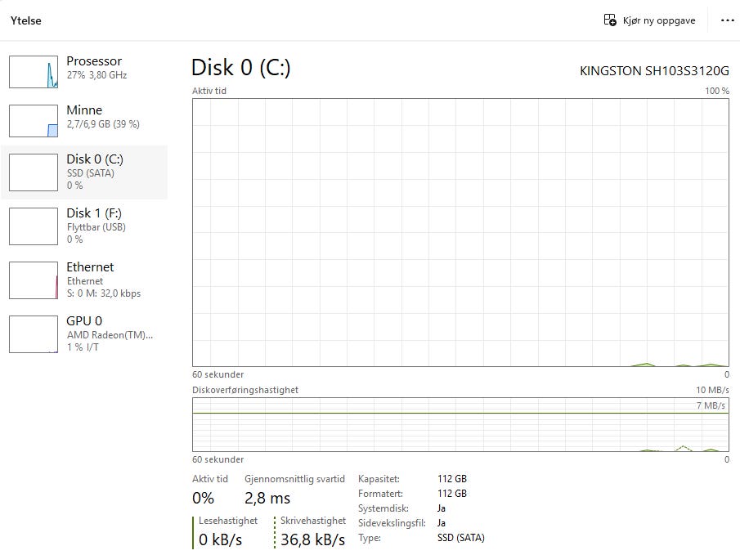Click the Ytelse page heading
The image size is (740, 555).
point(26,20)
